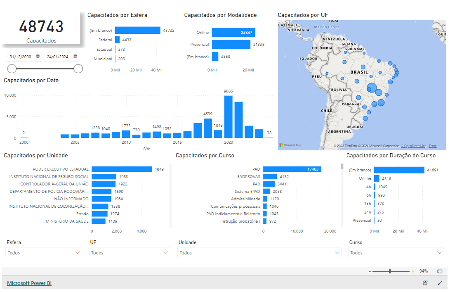450x292 pixels.
Task: Select the PAD bar in Capacitados por Curso
Action: click(292, 169)
